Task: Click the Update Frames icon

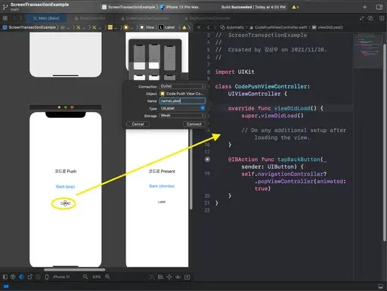Action: pos(152,277)
